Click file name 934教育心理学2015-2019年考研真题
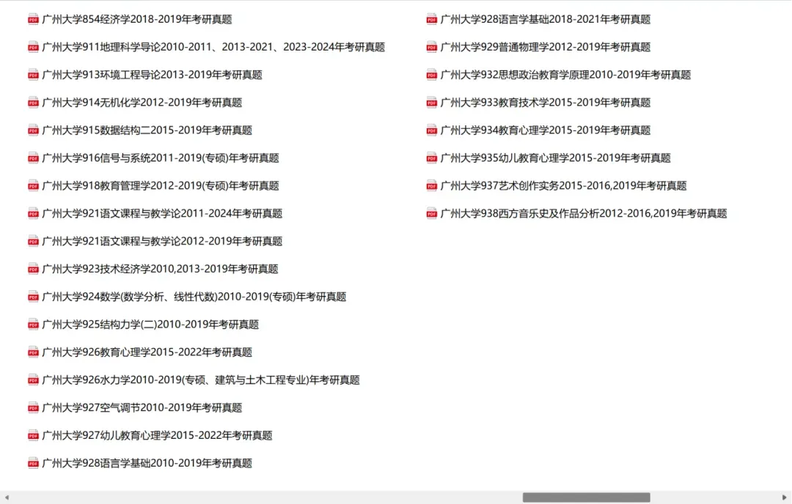The image size is (792, 504). pos(546,130)
